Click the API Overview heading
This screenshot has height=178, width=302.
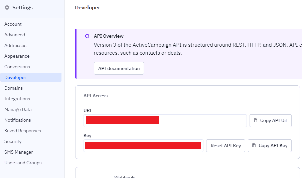click(109, 36)
